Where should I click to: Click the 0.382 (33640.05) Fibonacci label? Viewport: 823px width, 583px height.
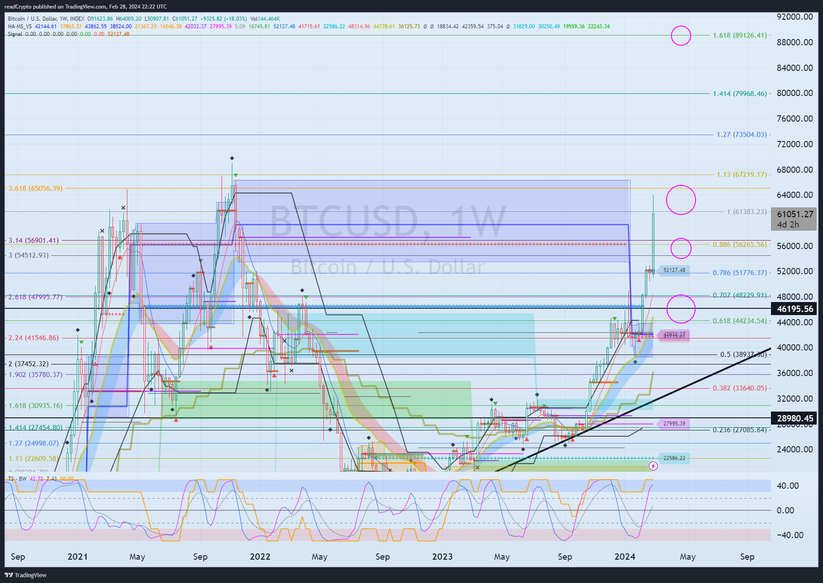(x=740, y=388)
